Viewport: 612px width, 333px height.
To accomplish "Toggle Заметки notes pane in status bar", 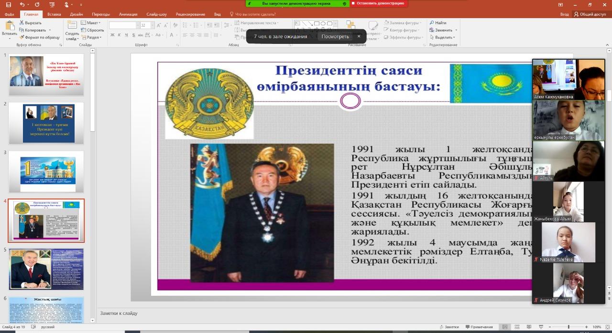I will [449, 327].
